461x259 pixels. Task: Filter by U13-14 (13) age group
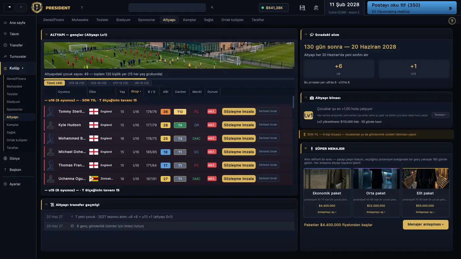[x=99, y=83]
